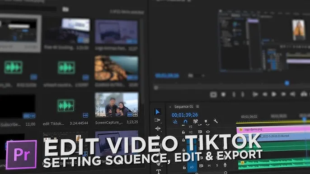Mute audio track A3
This screenshot has height=174, width=310.
pyautogui.click(x=209, y=166)
